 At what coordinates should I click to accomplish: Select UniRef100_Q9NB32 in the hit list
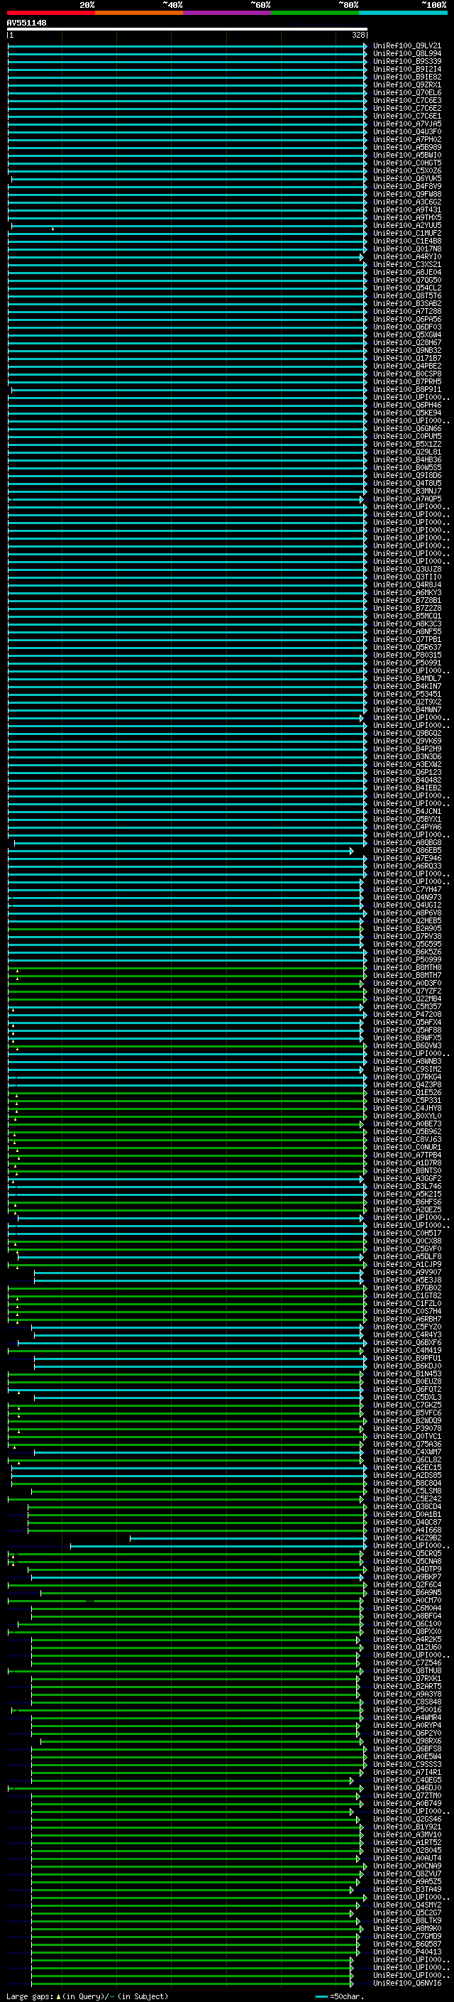pos(407,351)
